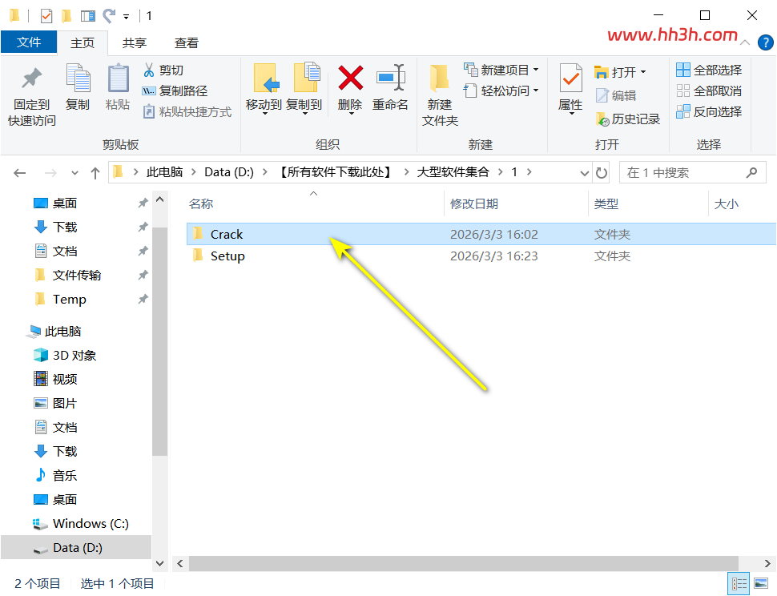Click the Invert selection button

point(709,111)
